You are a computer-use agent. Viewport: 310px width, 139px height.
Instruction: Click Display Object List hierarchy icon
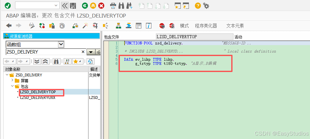pyautogui.click(x=119, y=26)
